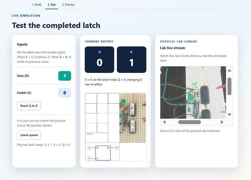
Task: Click the E input value box in schematic
Action: click(x=89, y=158)
